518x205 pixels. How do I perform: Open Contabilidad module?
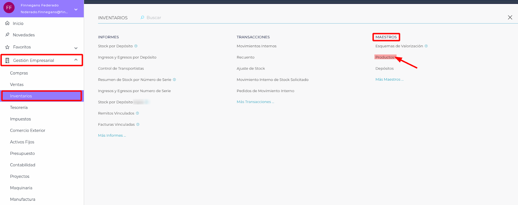coord(23,165)
